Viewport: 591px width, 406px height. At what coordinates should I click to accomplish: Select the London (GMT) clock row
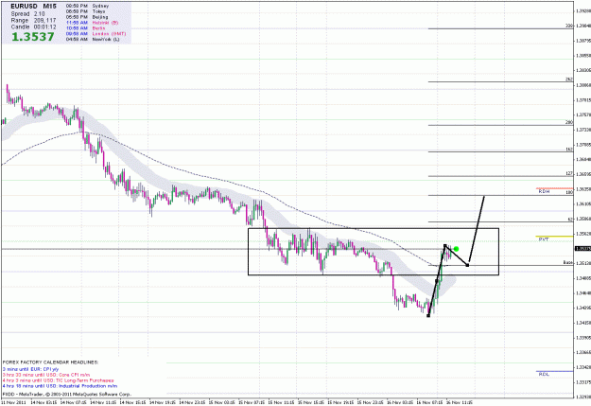[x=96, y=33]
